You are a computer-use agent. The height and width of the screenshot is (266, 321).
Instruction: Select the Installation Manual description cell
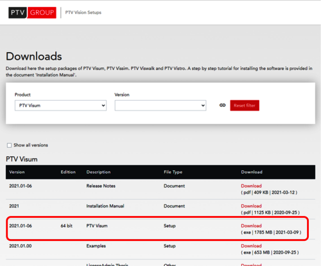[105, 206]
